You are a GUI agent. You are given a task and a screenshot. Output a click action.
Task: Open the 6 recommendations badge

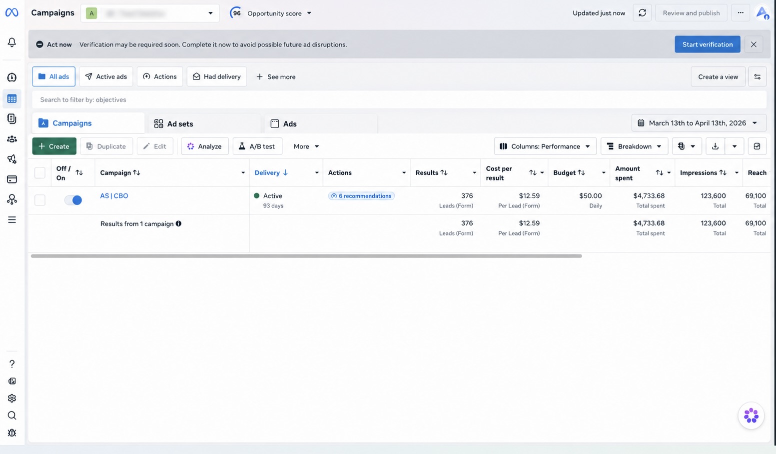361,196
